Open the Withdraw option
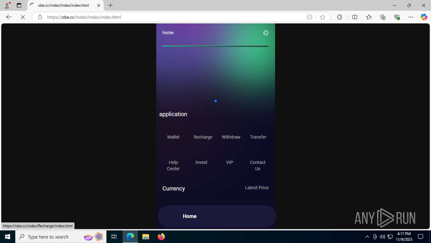This screenshot has height=243, width=431. 231,137
